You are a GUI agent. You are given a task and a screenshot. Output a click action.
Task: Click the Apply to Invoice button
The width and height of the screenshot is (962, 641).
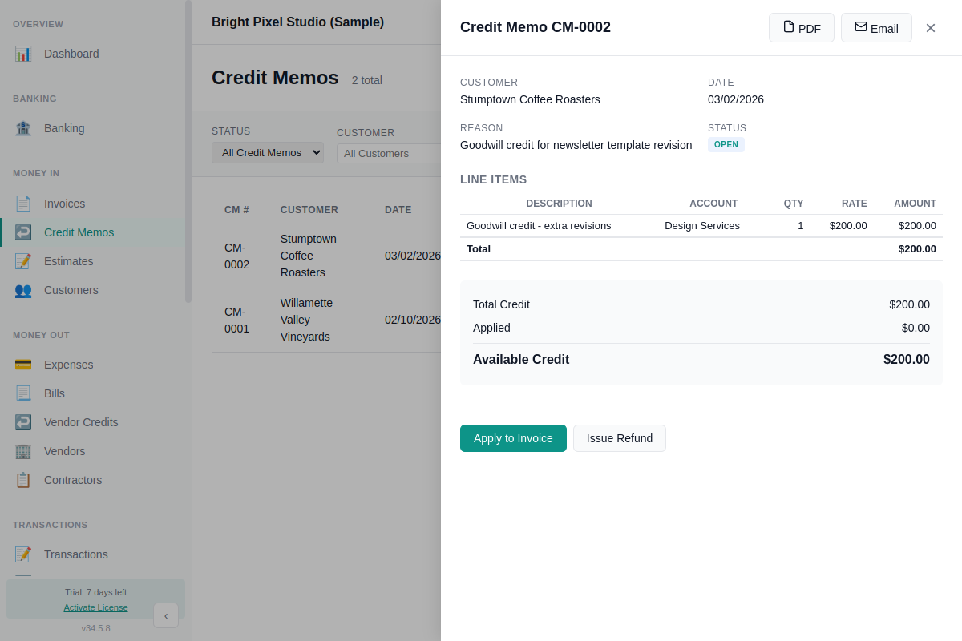513,438
